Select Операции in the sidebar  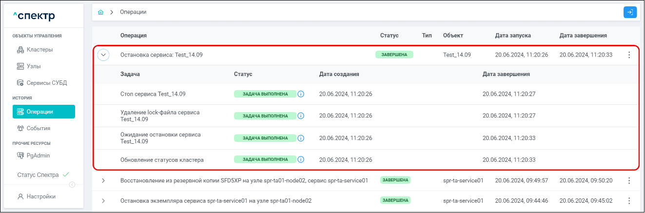click(44, 112)
